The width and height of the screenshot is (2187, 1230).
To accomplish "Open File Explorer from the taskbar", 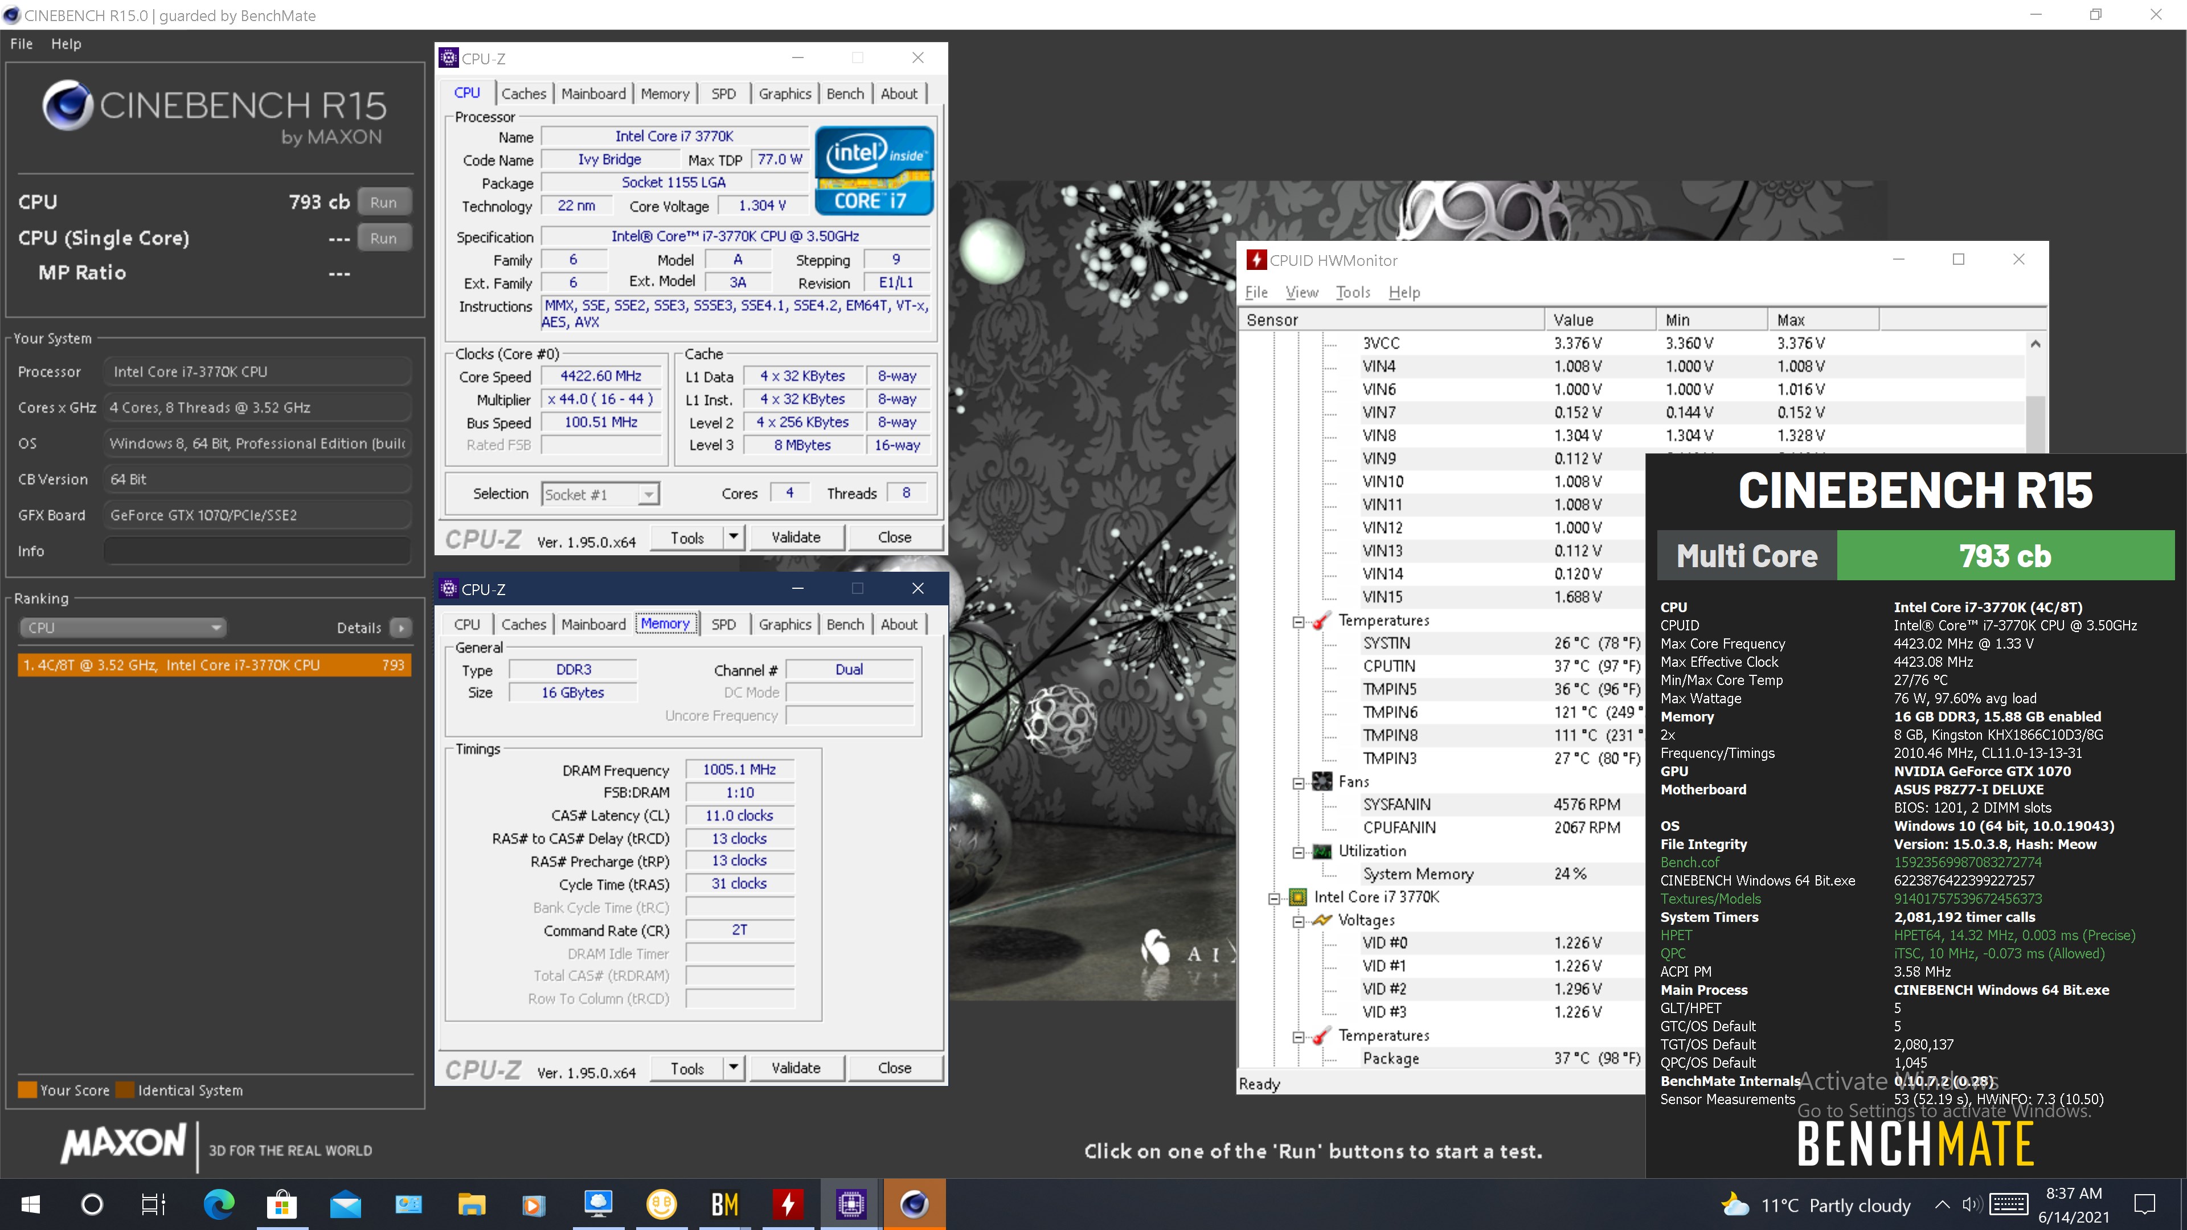I will click(471, 1204).
